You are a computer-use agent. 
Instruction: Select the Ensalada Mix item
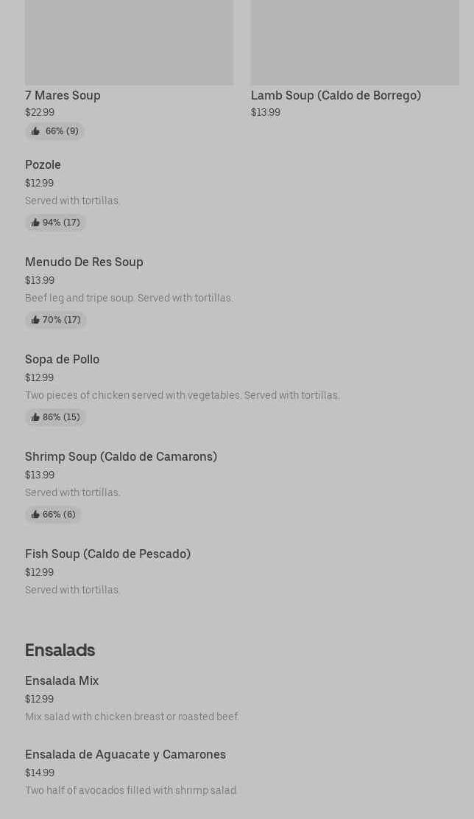point(62,680)
